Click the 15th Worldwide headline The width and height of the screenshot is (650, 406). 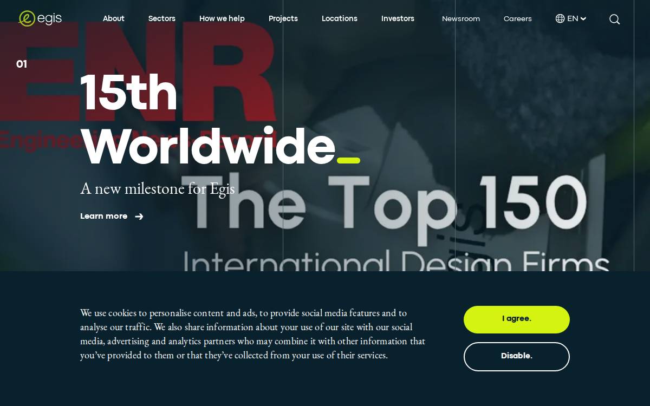click(x=220, y=120)
